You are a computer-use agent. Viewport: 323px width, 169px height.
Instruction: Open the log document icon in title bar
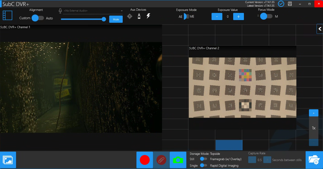click(x=290, y=4)
